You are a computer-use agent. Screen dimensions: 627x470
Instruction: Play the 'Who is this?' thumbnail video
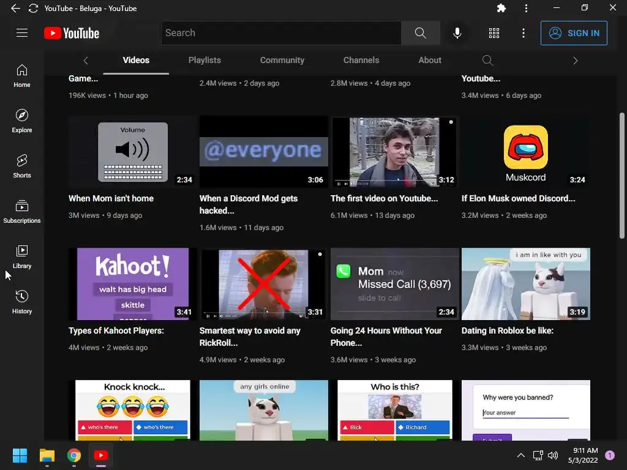pos(395,411)
